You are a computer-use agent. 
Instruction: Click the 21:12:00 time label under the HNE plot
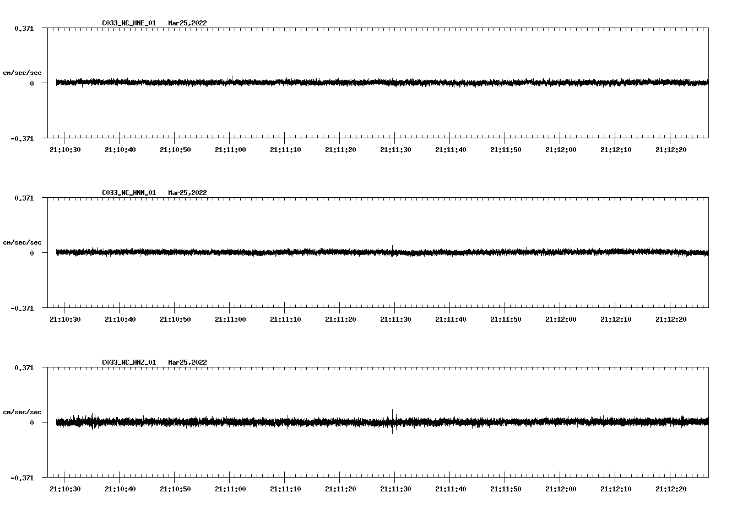click(x=561, y=149)
